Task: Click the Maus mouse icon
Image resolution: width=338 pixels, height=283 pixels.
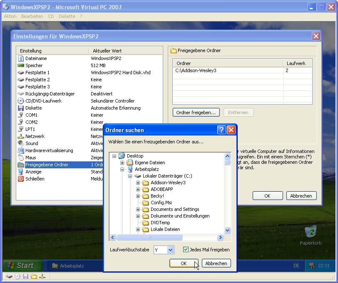Action: (x=21, y=158)
